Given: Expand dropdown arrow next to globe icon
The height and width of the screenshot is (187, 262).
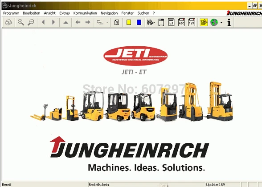Looking at the screenshot, I should 221,23.
